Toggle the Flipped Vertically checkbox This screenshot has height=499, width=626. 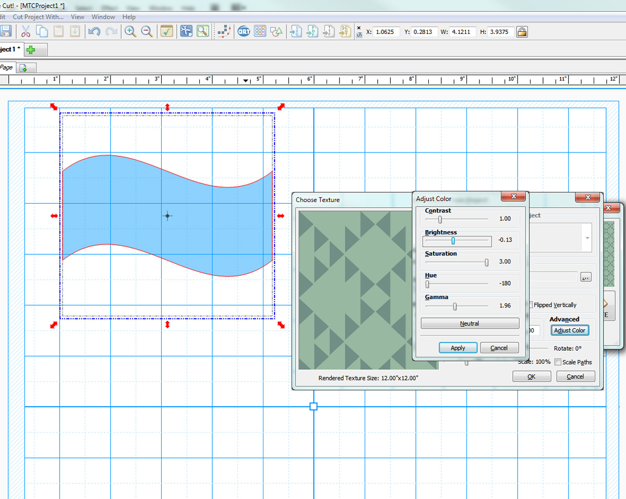tap(530, 305)
